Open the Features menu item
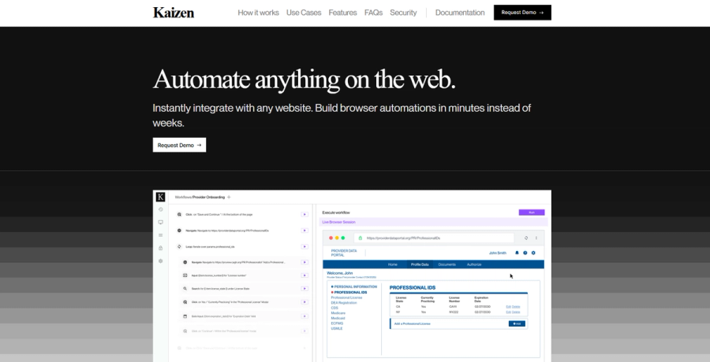The image size is (710, 362). click(x=343, y=13)
